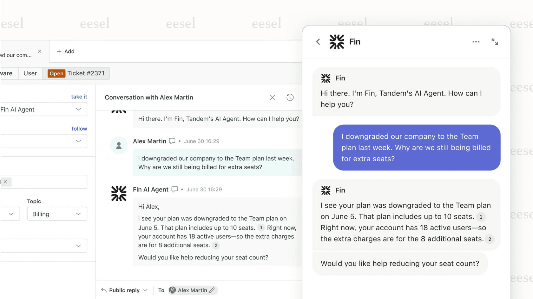Close the conversation with Alex Martin panel

coord(272,97)
